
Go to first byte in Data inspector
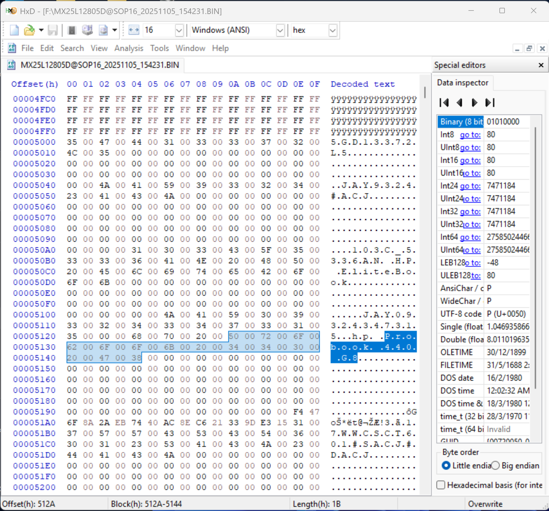click(x=444, y=103)
